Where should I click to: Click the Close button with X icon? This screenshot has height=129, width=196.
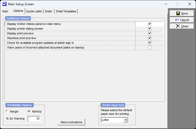pos(182,26)
